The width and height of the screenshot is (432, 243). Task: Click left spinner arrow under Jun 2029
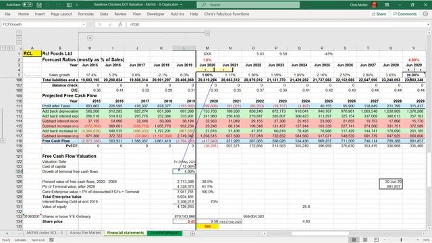(x=408, y=70)
